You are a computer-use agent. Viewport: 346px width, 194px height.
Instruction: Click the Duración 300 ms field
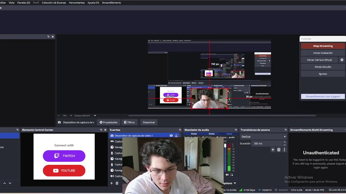[267, 144]
